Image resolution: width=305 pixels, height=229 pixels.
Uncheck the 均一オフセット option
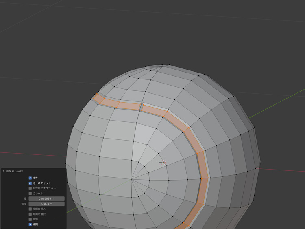pos(30,183)
